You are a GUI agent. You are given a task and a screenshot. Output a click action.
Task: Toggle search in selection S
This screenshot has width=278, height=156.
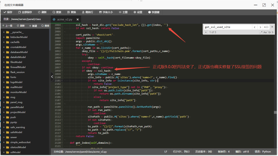click(x=273, y=32)
